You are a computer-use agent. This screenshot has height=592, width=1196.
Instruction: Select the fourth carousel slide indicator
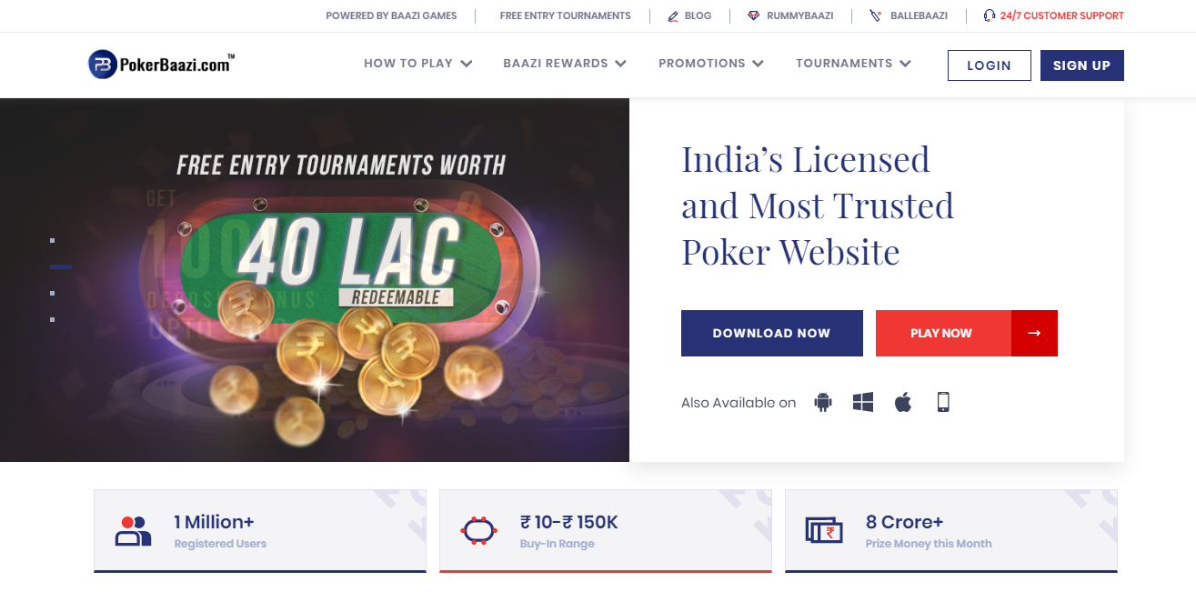53,320
